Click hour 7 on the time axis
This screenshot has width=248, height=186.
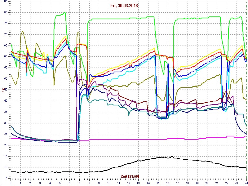(x=79, y=183)
